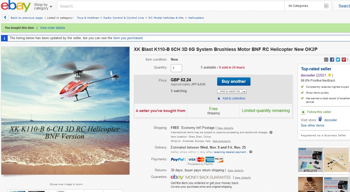The width and height of the screenshot is (350, 192).
Task: Click the price GBP 52.24
Action: coord(181,80)
